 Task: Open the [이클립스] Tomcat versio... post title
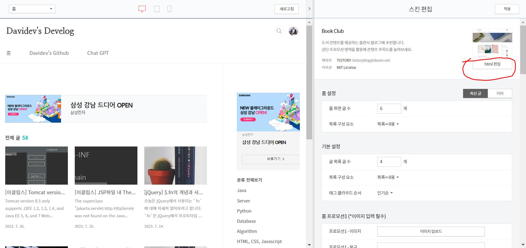click(x=35, y=192)
